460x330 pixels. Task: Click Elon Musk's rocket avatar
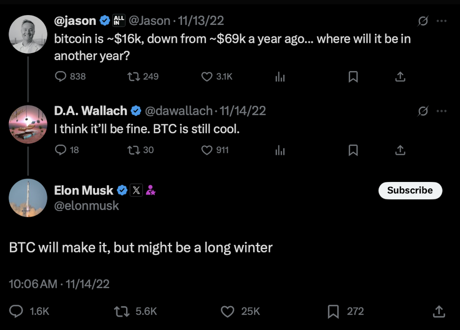coord(28,197)
